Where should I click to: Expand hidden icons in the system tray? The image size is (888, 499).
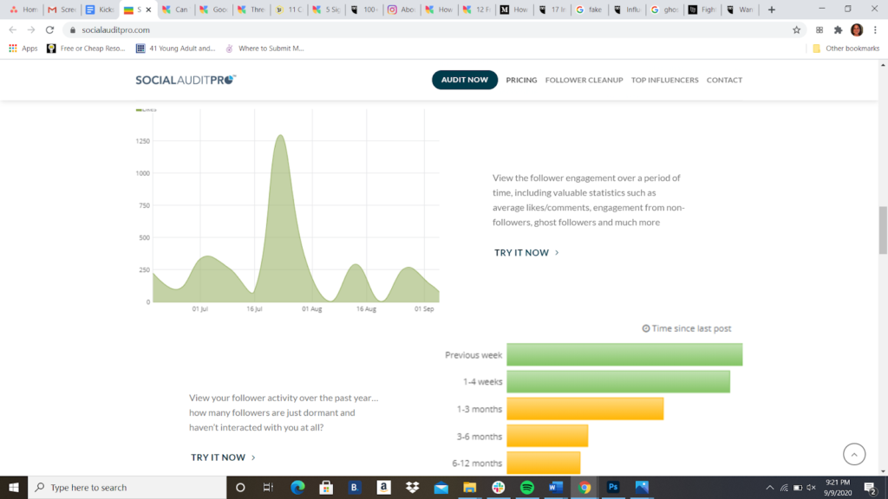(x=770, y=488)
